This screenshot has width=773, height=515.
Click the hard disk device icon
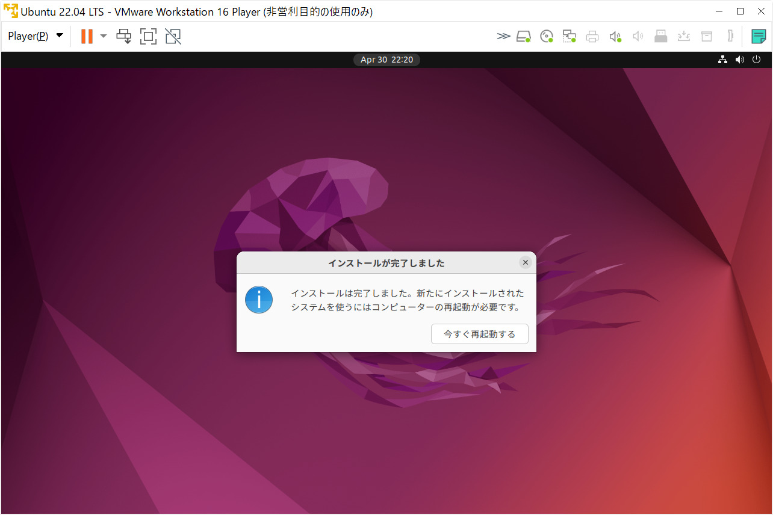pos(524,37)
